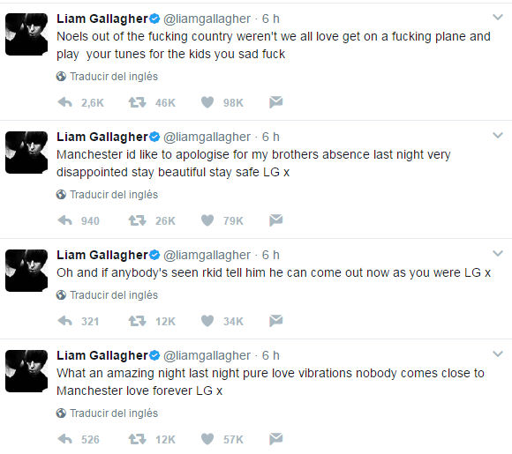This screenshot has height=454, width=512.
Task: Open @liamgallagher handle on second tweet
Action: pyautogui.click(x=207, y=137)
